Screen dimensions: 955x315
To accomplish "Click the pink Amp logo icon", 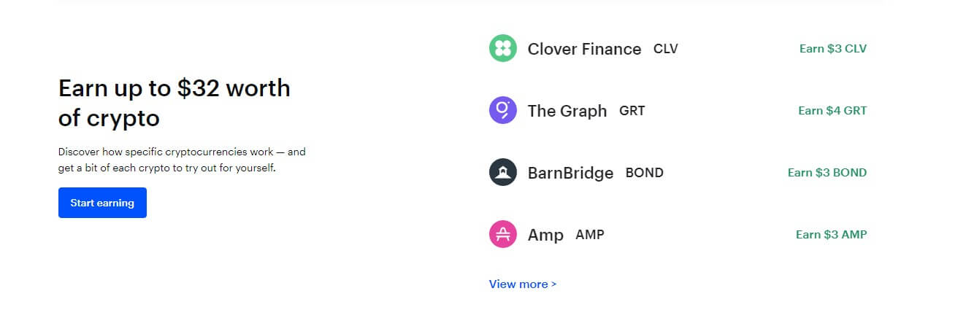I will click(x=502, y=235).
